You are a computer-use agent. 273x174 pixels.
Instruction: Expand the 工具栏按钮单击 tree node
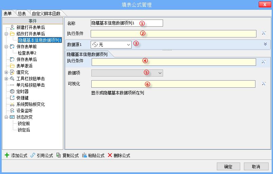tap(6, 79)
